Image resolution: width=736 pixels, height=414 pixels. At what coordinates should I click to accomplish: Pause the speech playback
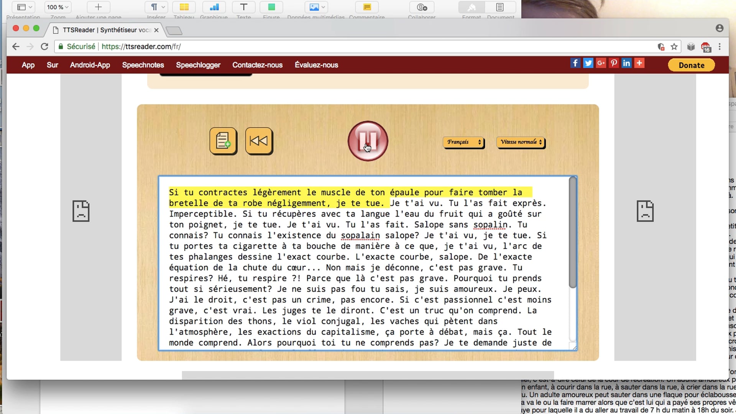pos(368,141)
